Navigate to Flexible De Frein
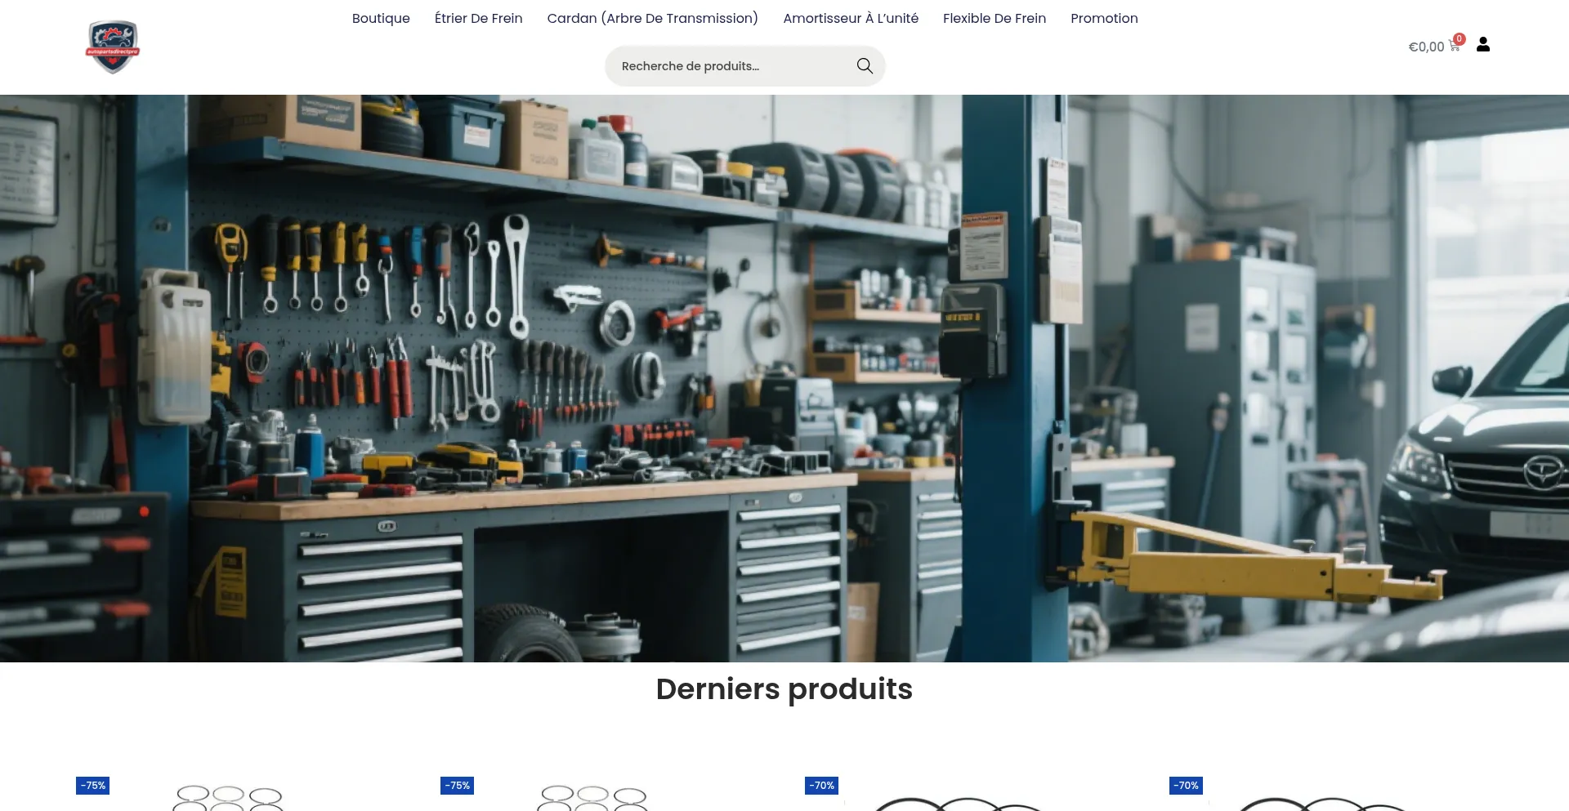This screenshot has height=811, width=1569. (995, 18)
